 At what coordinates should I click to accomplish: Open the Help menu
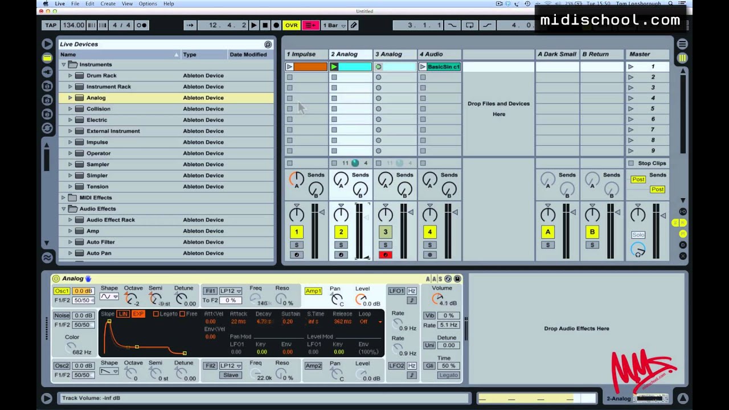click(169, 3)
